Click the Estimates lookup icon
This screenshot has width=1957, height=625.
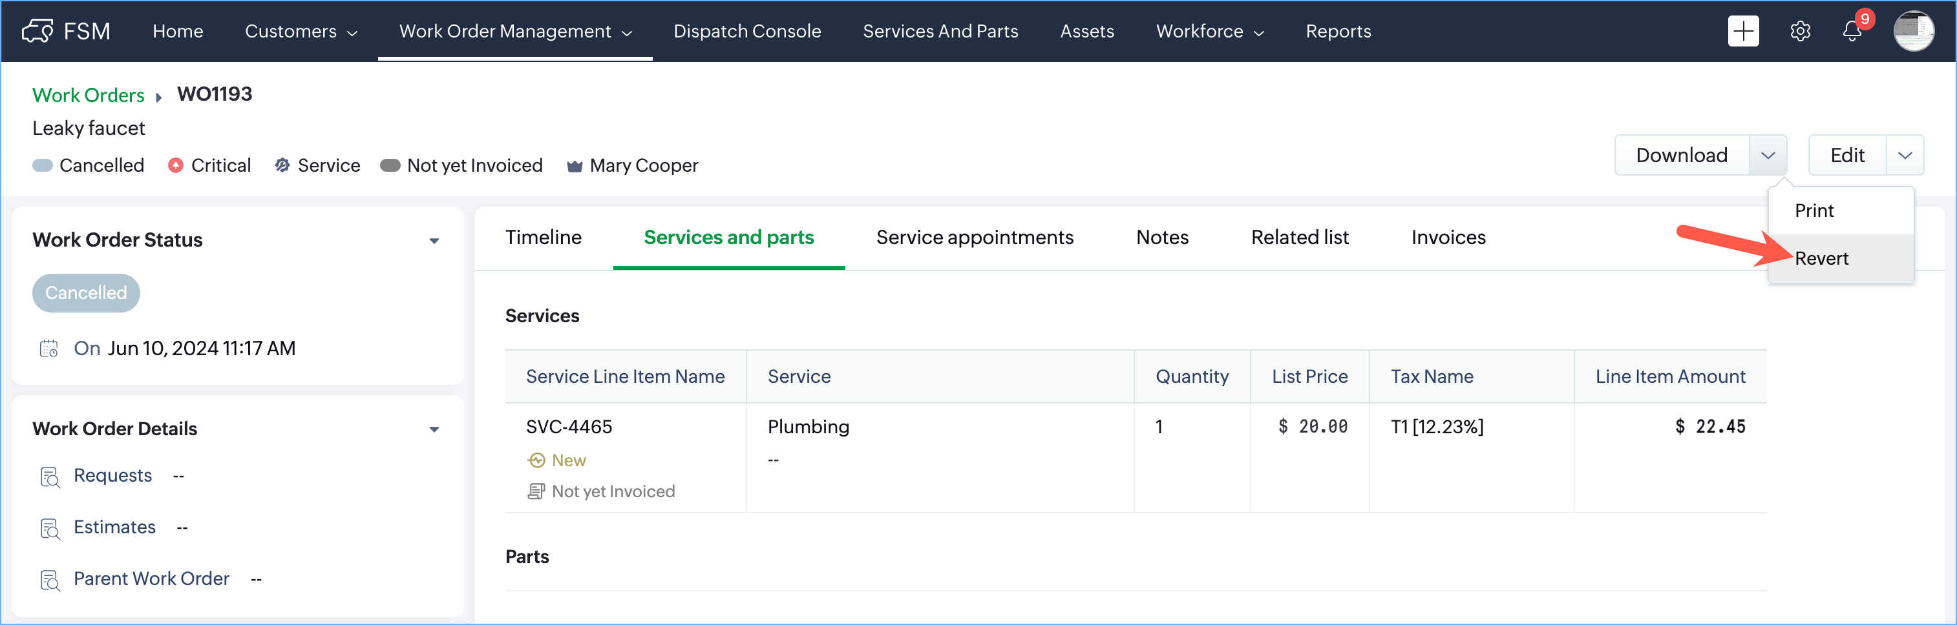coord(50,528)
